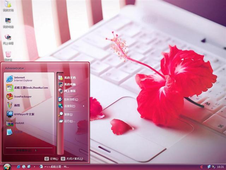Screen dimensions: 226x170
Task: Click the 关闭计算机(U) shut down button
Action: click(x=72, y=159)
